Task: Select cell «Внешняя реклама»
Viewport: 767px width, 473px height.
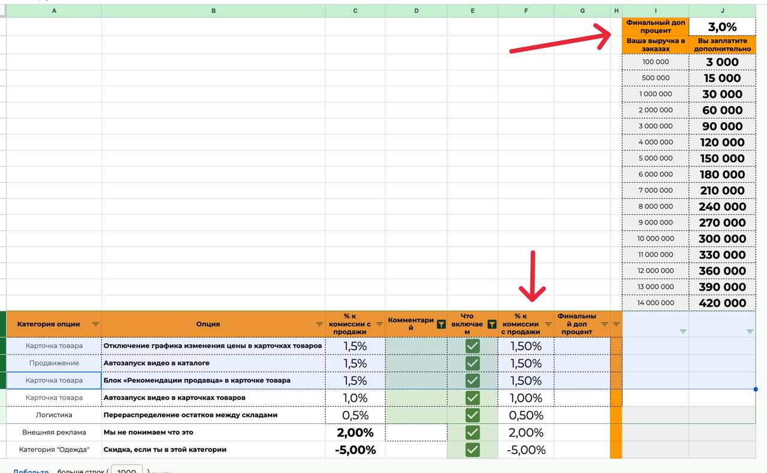Action: click(x=54, y=432)
